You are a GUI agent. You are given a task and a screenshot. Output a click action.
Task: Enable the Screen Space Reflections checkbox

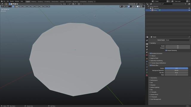(151, 63)
